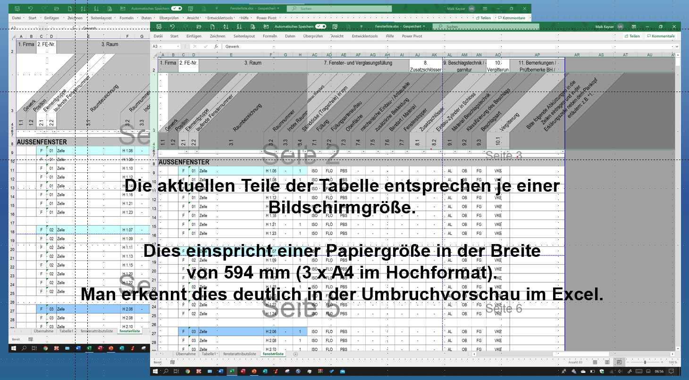Click the Kommentare button in the back window

tap(512, 18)
